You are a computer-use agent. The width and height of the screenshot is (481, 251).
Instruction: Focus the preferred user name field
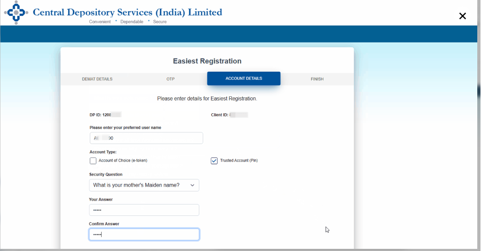pyautogui.click(x=146, y=138)
